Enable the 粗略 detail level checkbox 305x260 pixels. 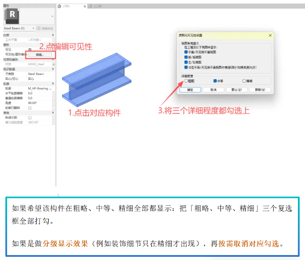point(186,81)
